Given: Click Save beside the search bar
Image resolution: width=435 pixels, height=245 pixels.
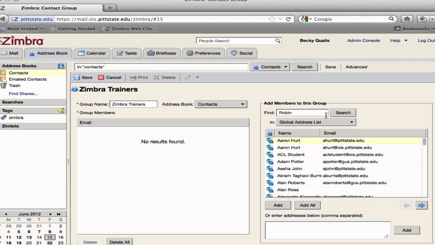Looking at the screenshot, I should (x=330, y=67).
